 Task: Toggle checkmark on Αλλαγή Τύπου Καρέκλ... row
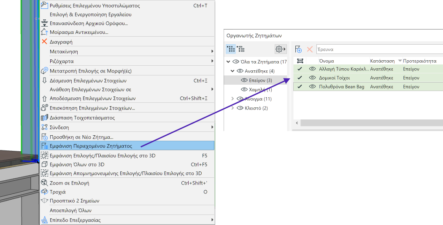pyautogui.click(x=300, y=69)
